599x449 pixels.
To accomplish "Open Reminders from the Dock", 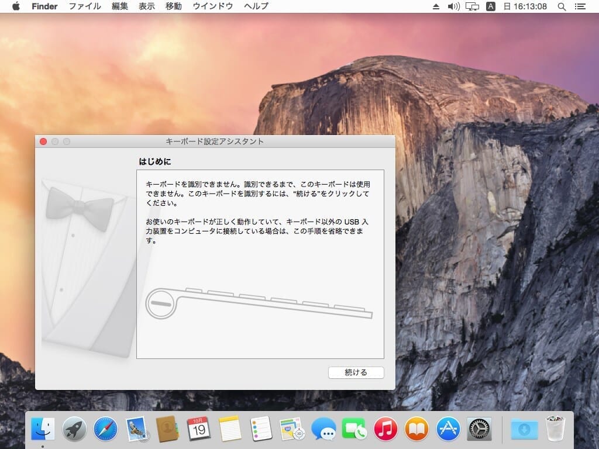I will (261, 430).
